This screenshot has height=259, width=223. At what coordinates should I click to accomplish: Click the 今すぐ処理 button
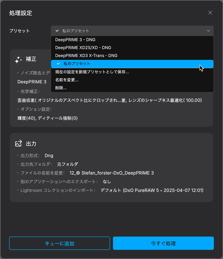(163, 243)
